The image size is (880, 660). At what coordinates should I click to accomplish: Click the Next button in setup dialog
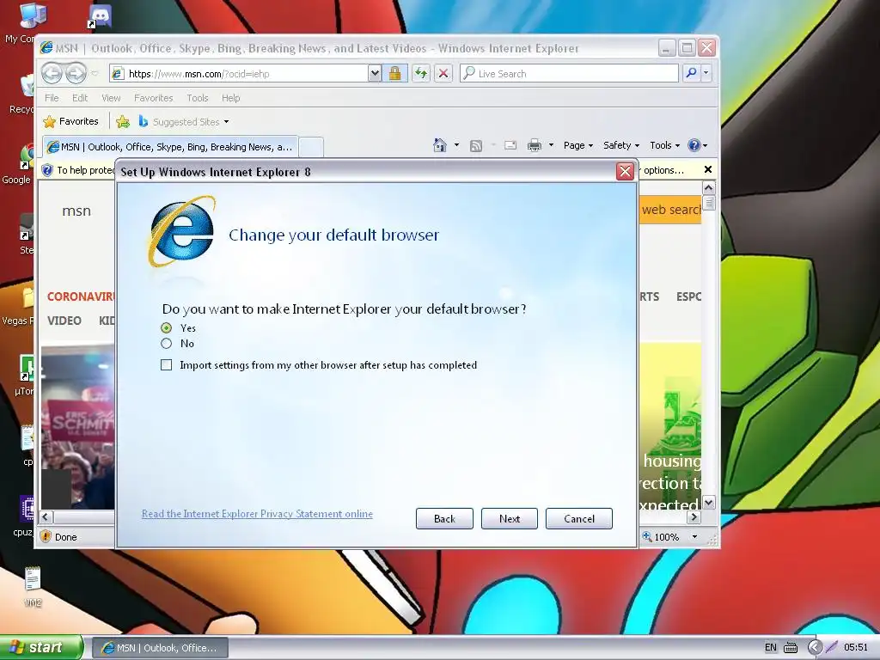coord(510,518)
